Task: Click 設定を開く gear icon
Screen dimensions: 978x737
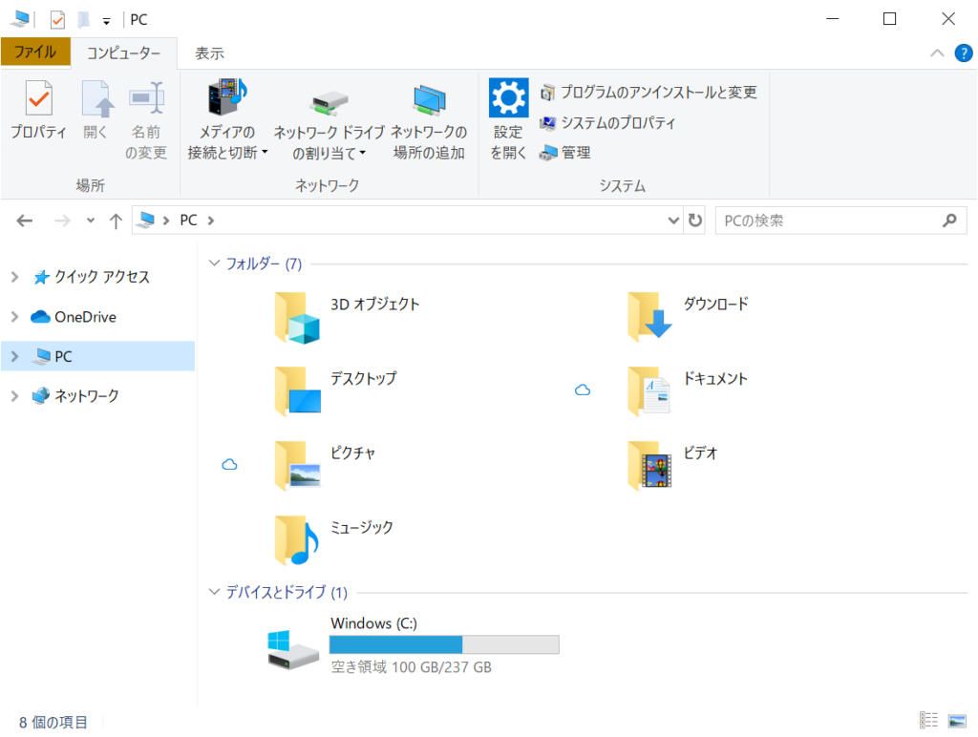Action: click(508, 99)
